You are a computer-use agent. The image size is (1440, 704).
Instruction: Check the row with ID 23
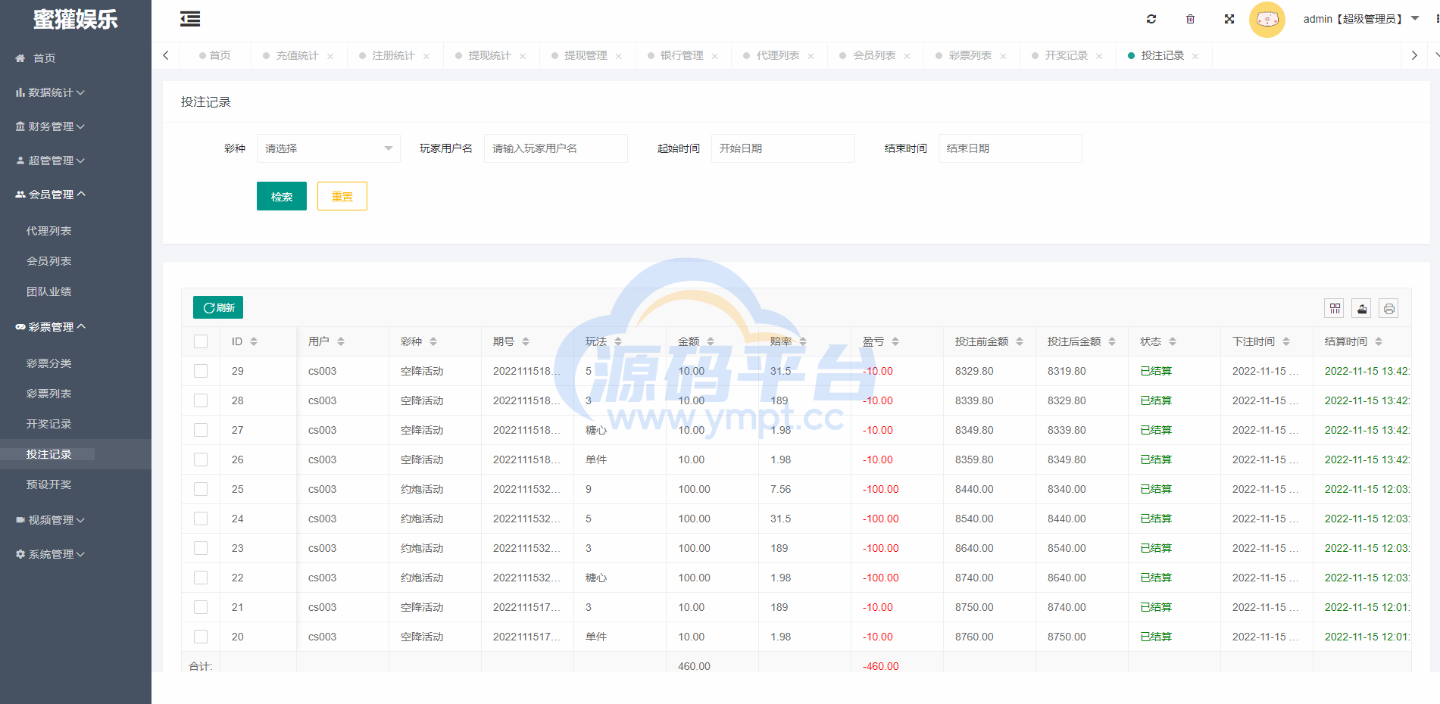(201, 548)
